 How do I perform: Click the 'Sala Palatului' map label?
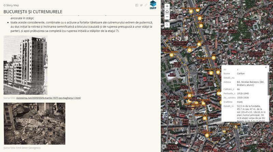tap(172, 75)
